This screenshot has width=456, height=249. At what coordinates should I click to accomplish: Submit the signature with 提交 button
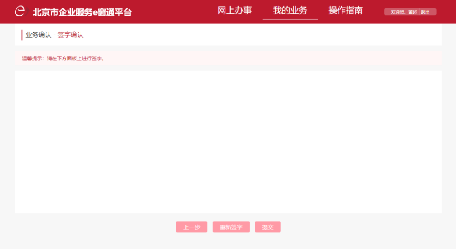(268, 227)
